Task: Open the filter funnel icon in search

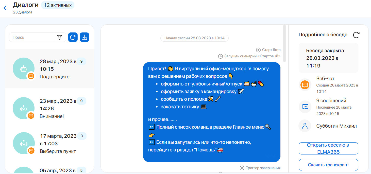Action: tap(60, 38)
